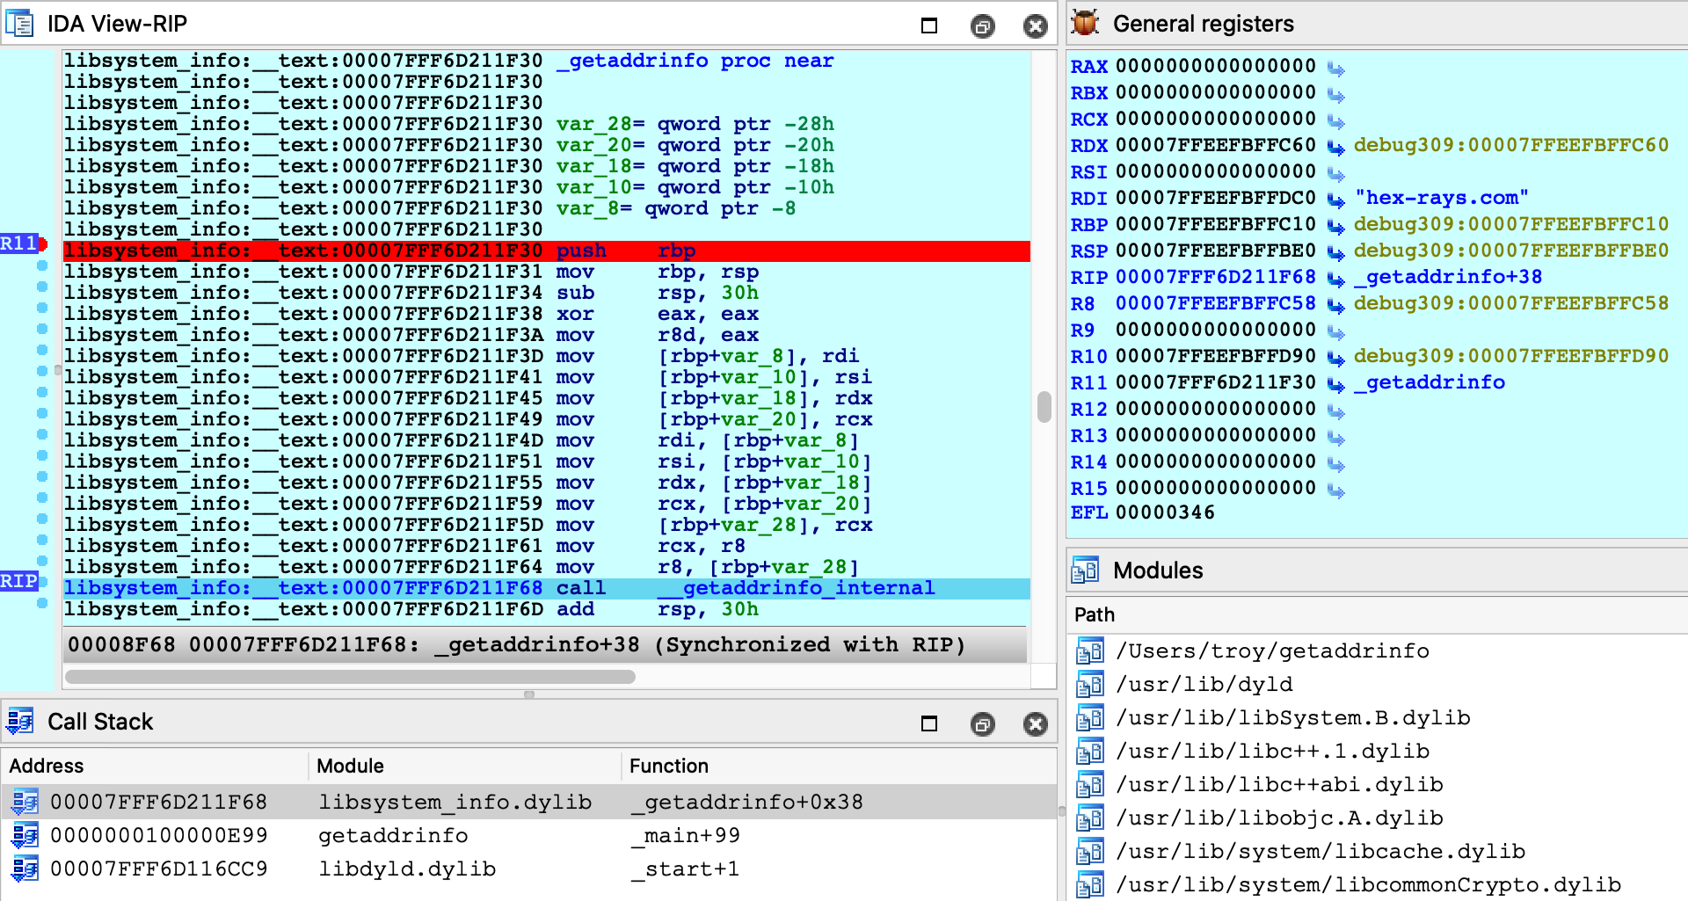Click the jump arrow next to RDI register

(1335, 200)
